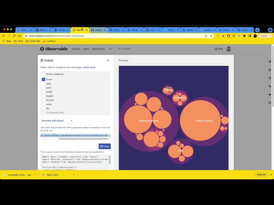Check the format cell checkbox

[x=44, y=100]
